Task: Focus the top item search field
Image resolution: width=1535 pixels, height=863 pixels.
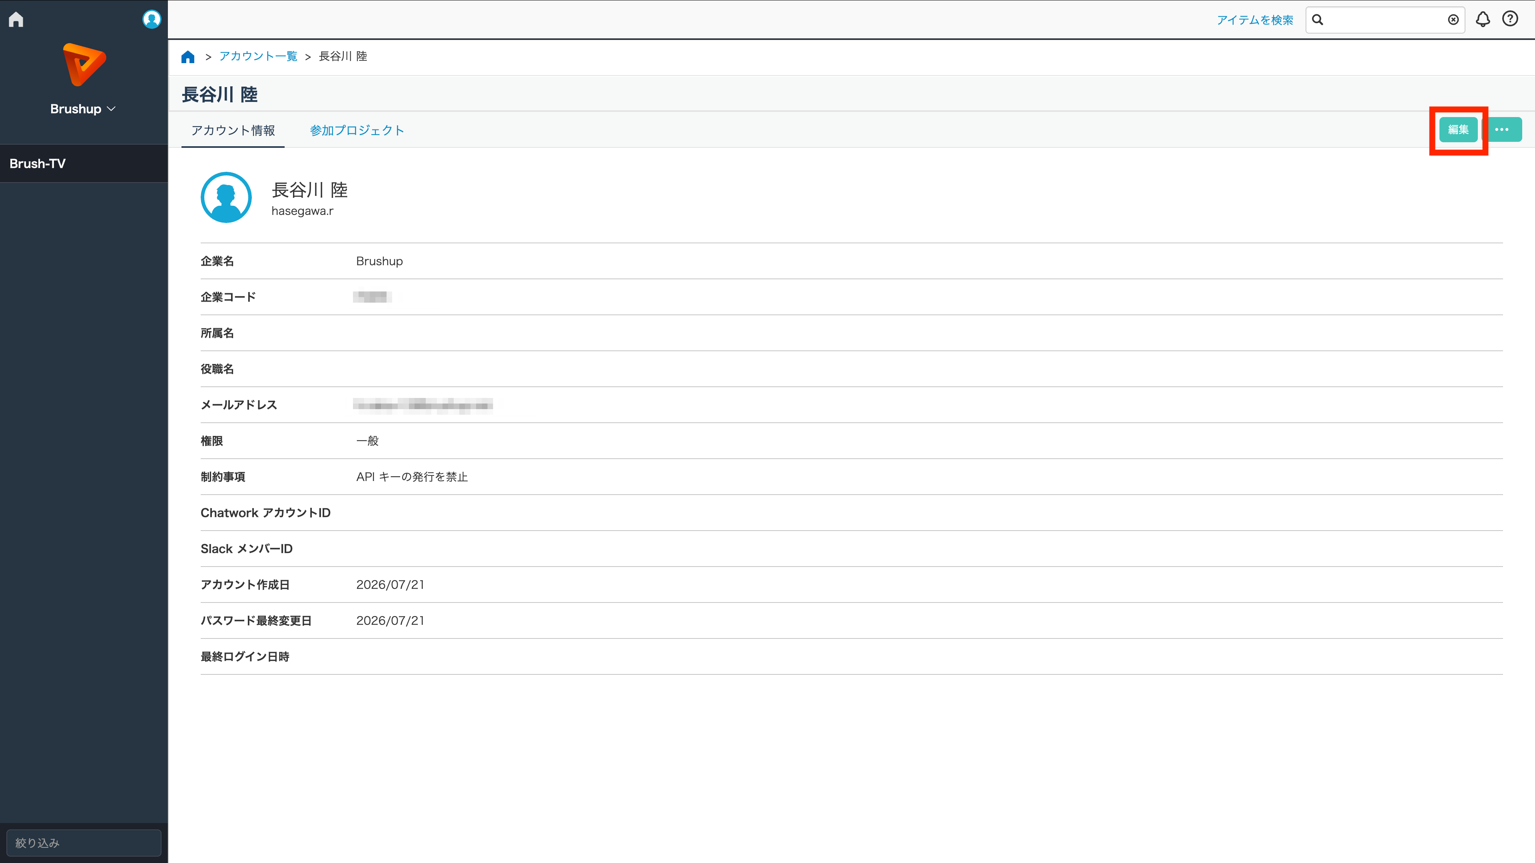Action: 1385,20
